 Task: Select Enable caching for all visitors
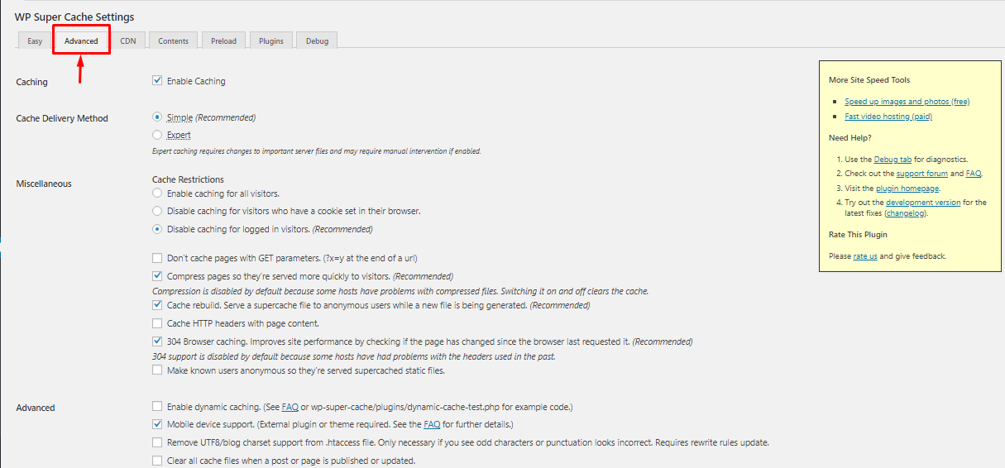pos(157,193)
